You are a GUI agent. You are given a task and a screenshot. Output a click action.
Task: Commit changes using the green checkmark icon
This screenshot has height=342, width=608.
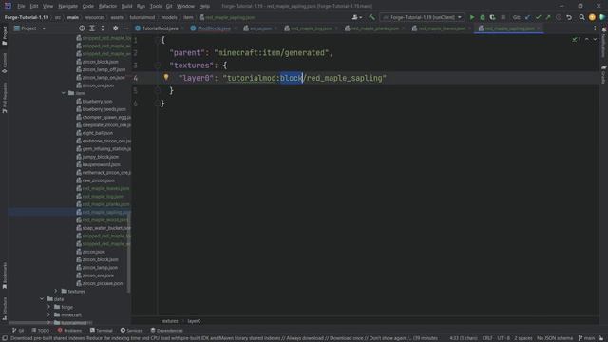[x=538, y=17]
